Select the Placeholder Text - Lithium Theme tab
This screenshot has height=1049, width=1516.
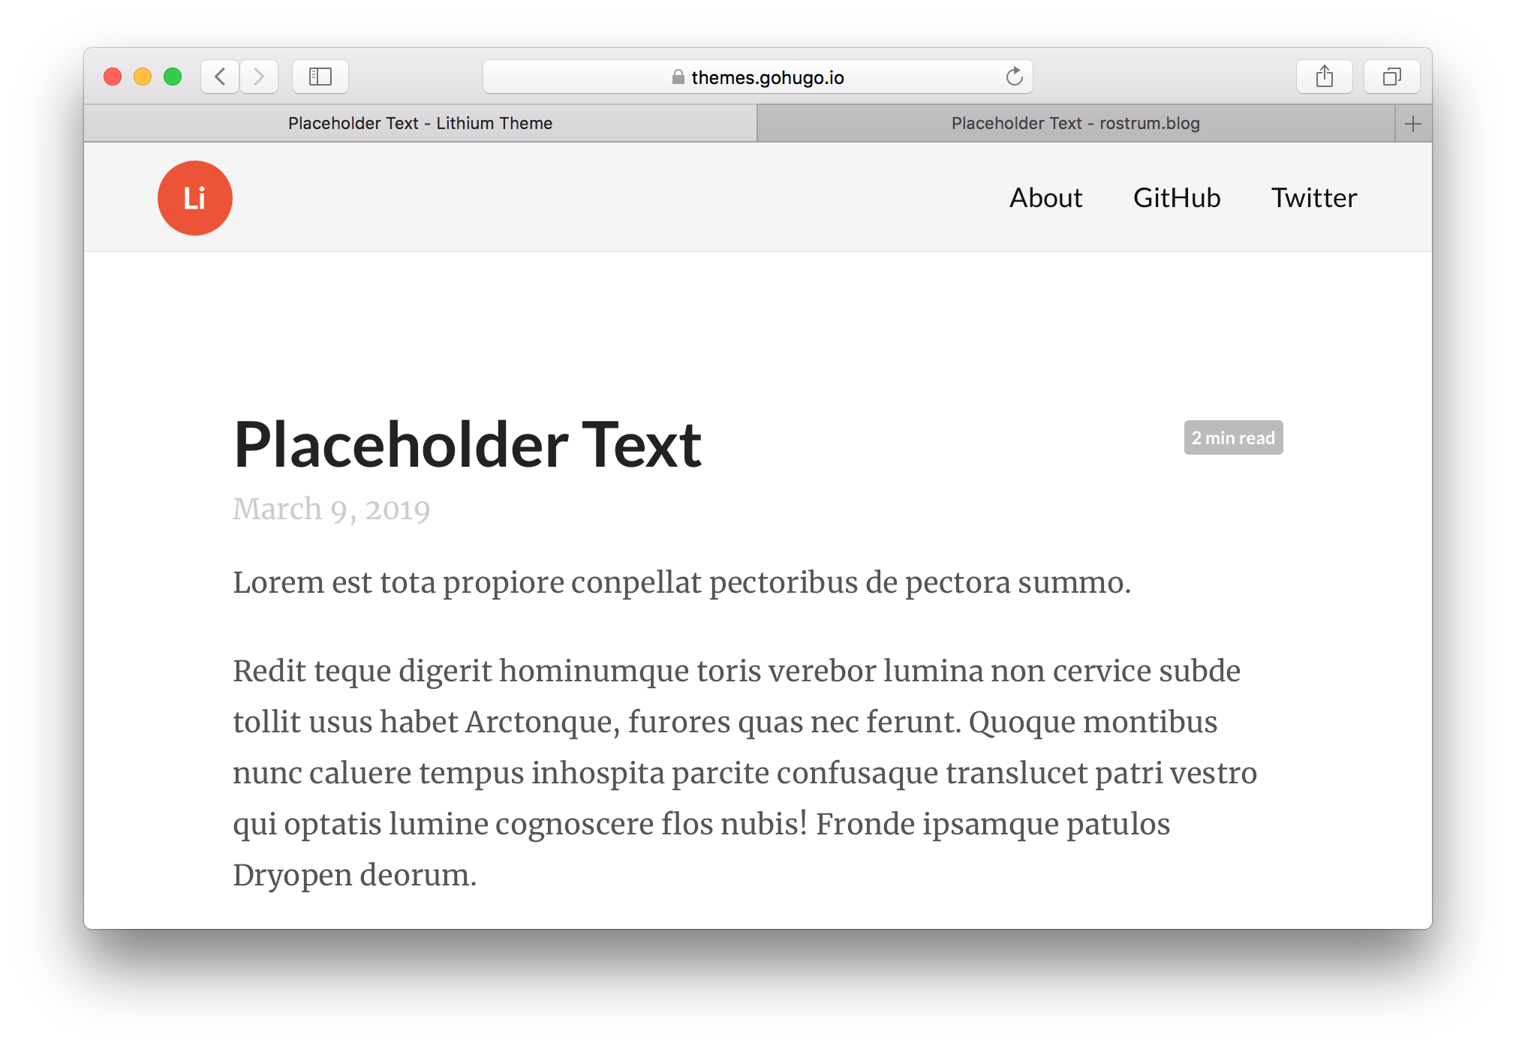click(x=420, y=123)
